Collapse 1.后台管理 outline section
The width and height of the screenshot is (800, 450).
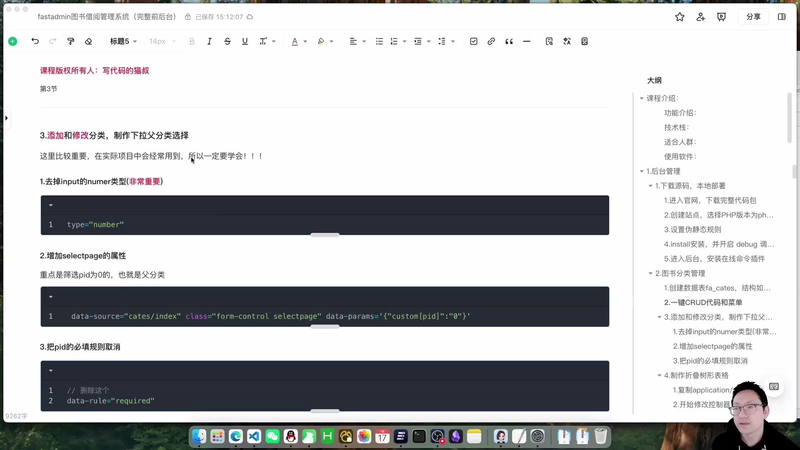[642, 171]
